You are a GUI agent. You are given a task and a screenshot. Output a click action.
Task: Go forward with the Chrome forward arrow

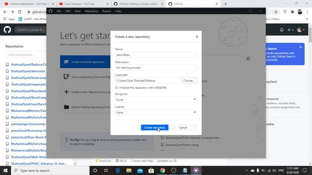pos(12,12)
